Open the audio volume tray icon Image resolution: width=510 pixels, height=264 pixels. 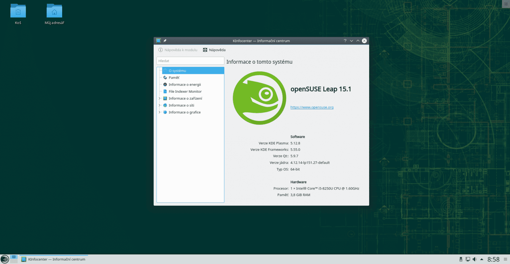475,259
